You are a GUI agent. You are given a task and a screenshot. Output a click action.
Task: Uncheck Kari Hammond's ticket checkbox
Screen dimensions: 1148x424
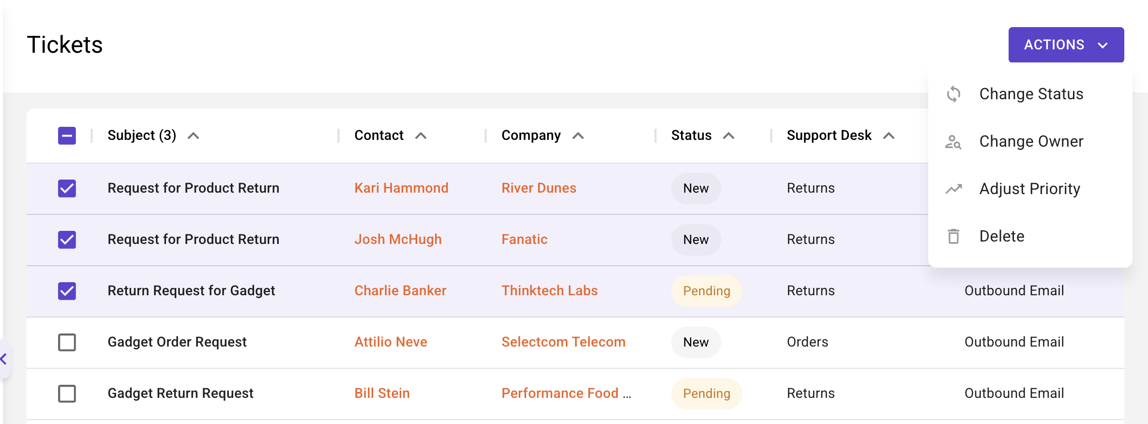pos(67,188)
